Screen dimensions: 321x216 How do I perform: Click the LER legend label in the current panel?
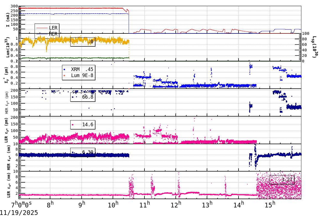coord(53,28)
